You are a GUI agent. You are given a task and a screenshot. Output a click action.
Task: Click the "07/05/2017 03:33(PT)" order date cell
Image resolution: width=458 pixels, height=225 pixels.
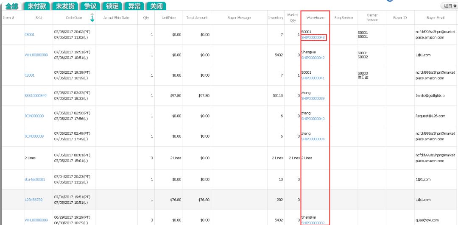tap(73, 93)
